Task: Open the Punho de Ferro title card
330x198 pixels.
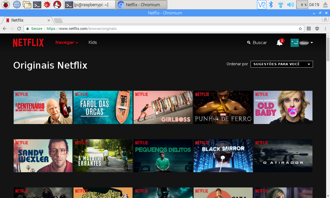Action: click(x=223, y=107)
